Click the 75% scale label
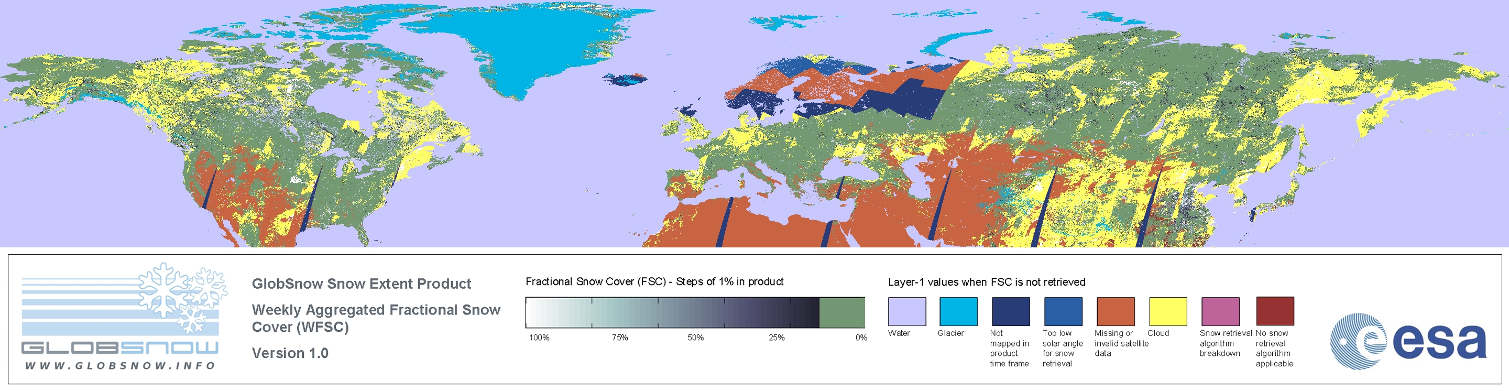Image resolution: width=1509 pixels, height=391 pixels. [x=620, y=338]
